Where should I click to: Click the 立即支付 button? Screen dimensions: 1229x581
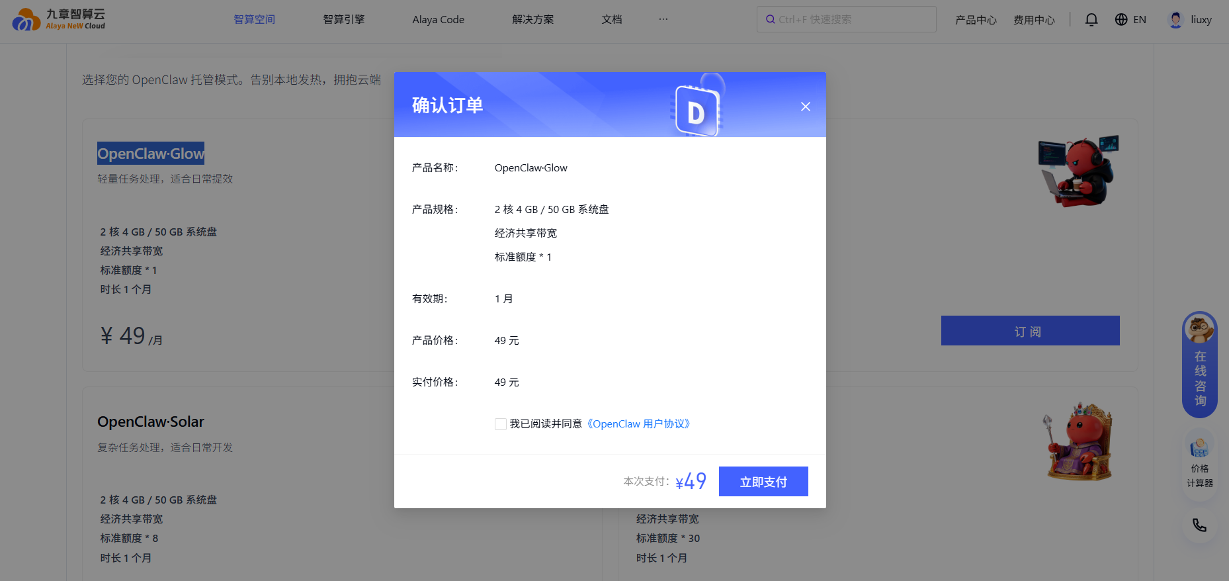[x=763, y=482]
